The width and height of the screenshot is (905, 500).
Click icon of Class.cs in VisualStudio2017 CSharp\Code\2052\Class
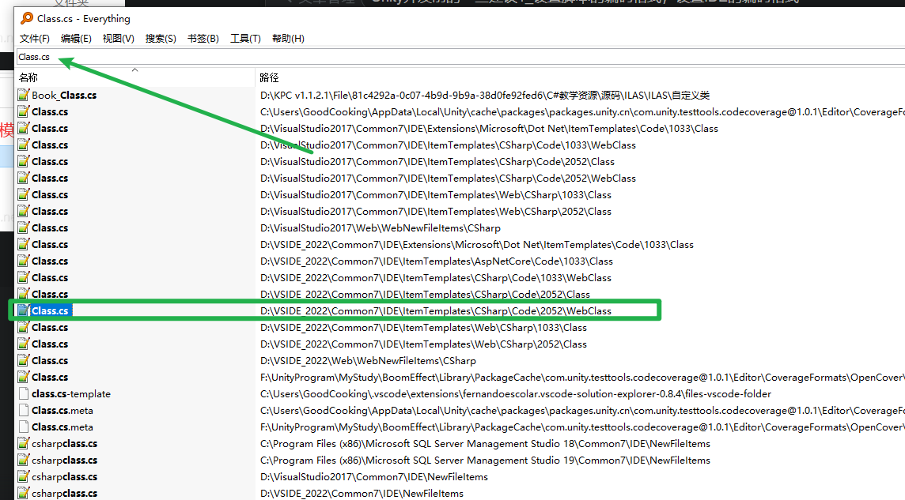[x=24, y=161]
